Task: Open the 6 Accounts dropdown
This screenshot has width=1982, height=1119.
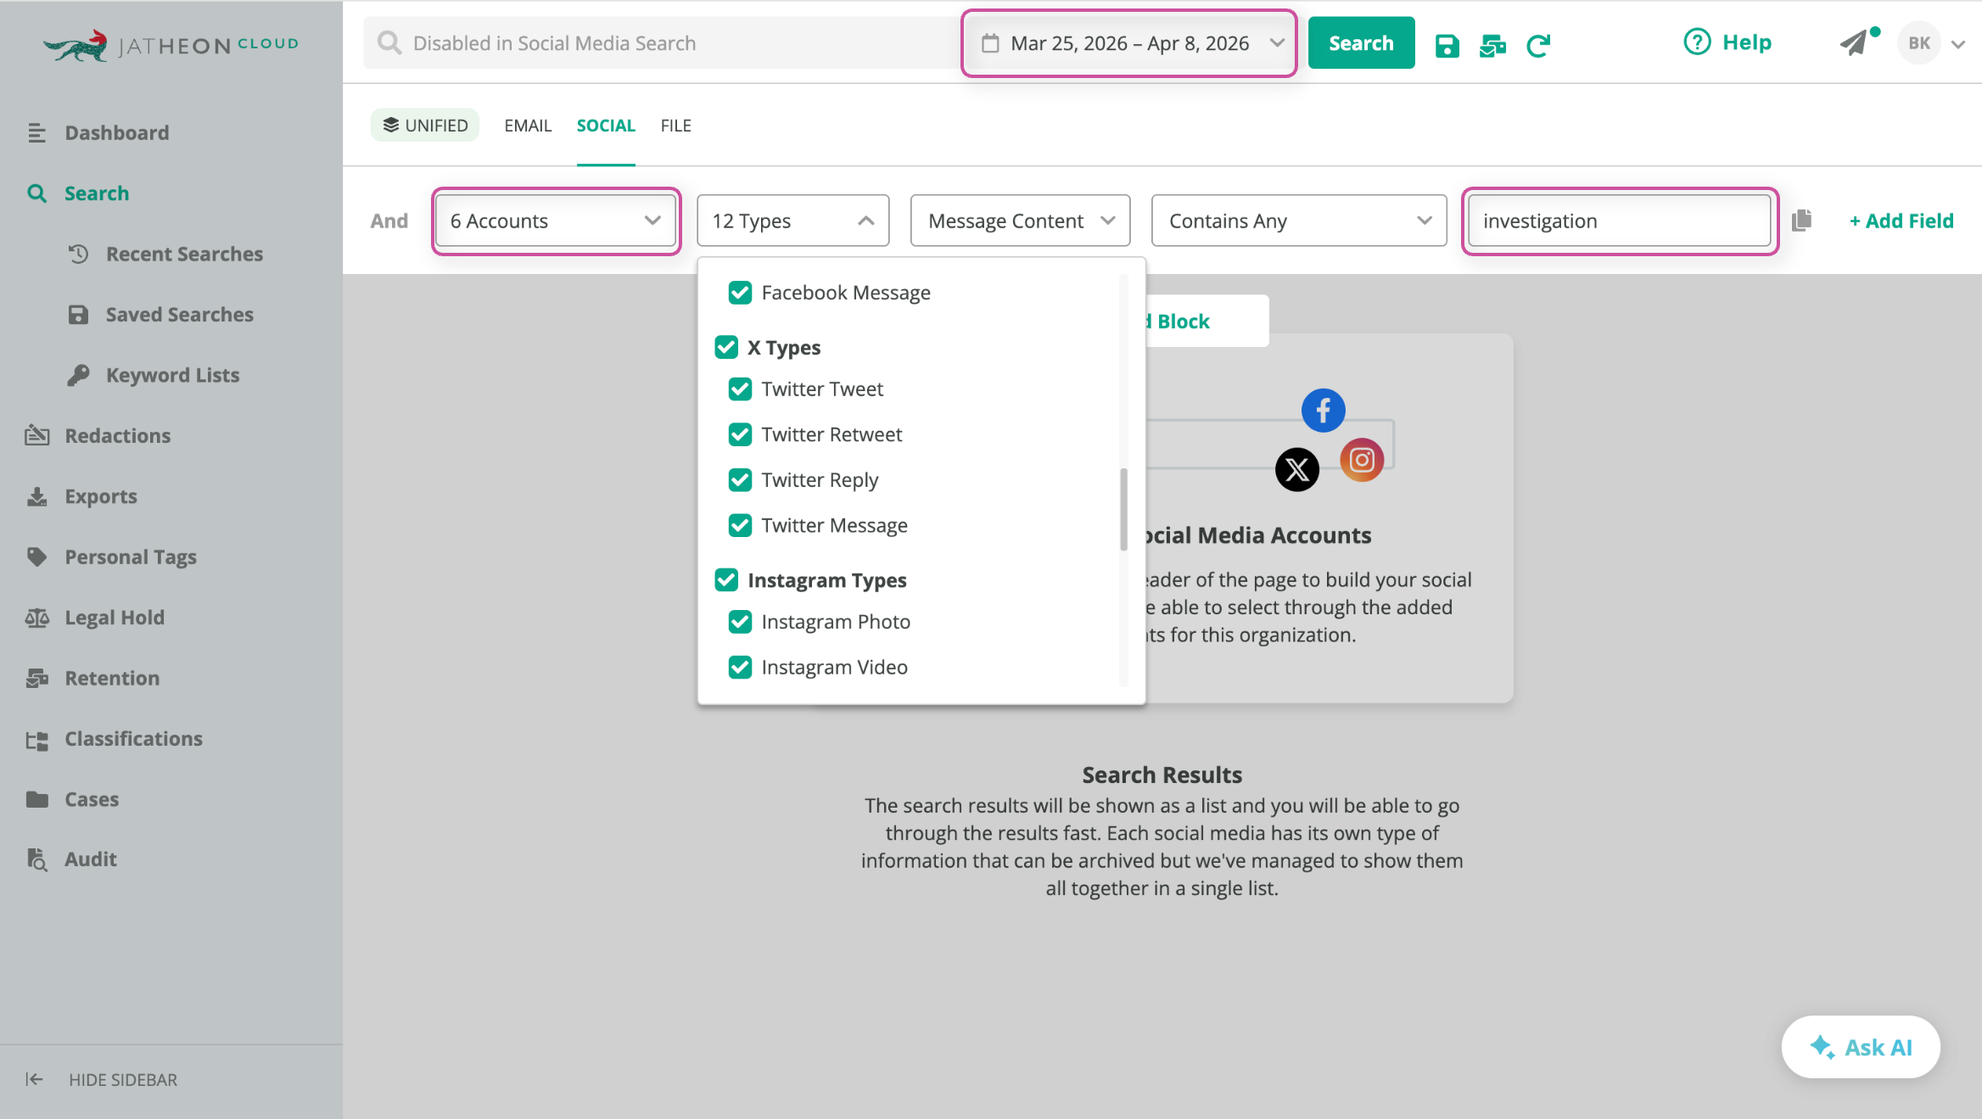Action: point(556,221)
